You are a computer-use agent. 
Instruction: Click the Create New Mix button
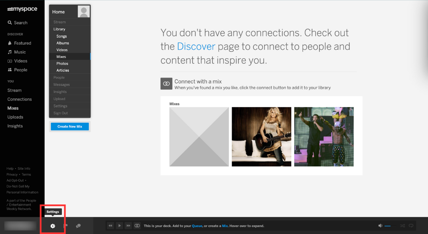pos(70,126)
